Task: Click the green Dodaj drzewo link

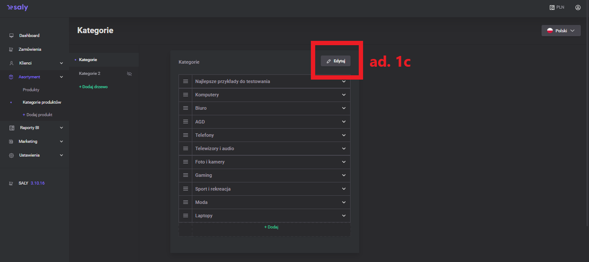Action: [93, 87]
